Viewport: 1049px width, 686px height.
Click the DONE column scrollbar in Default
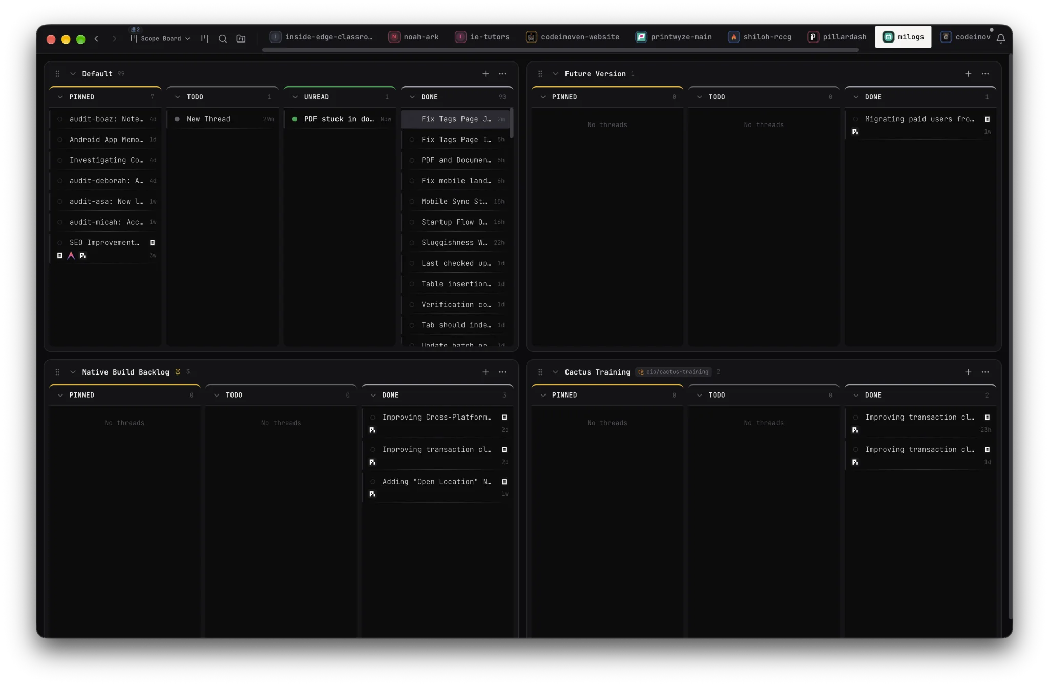[x=511, y=123]
